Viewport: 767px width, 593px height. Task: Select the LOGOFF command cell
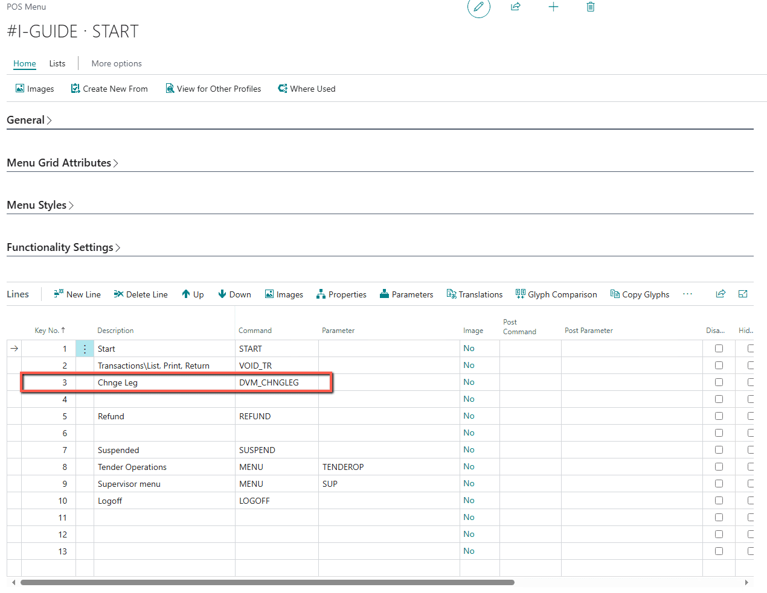[277, 501]
